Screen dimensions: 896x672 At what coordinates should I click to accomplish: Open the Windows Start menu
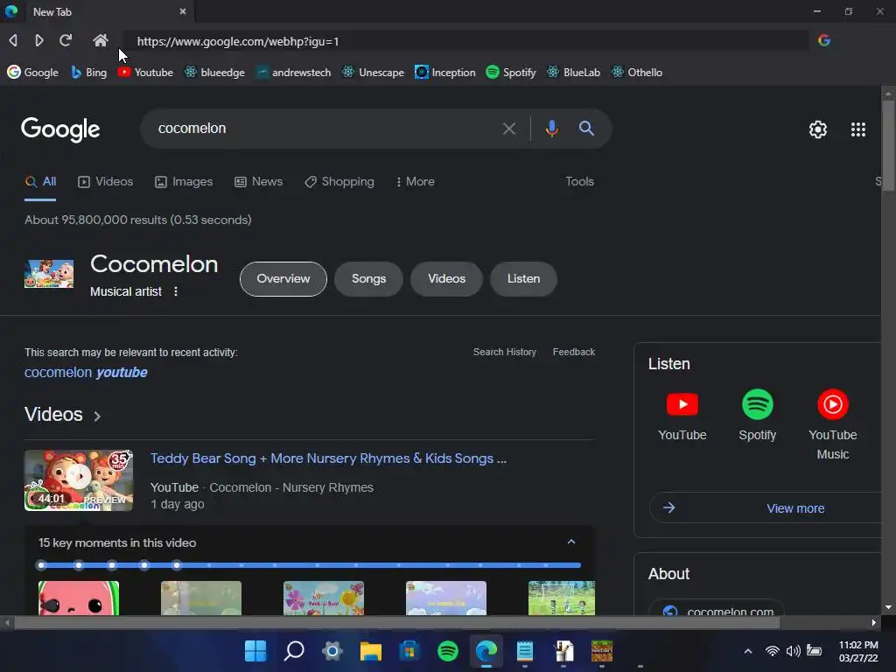coord(255,651)
